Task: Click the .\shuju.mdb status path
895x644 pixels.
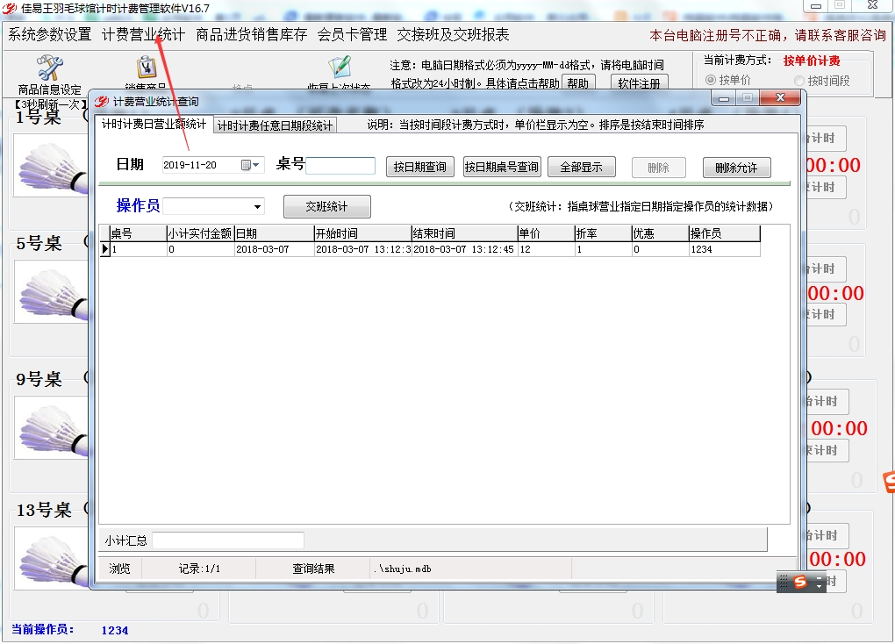Action: 403,569
